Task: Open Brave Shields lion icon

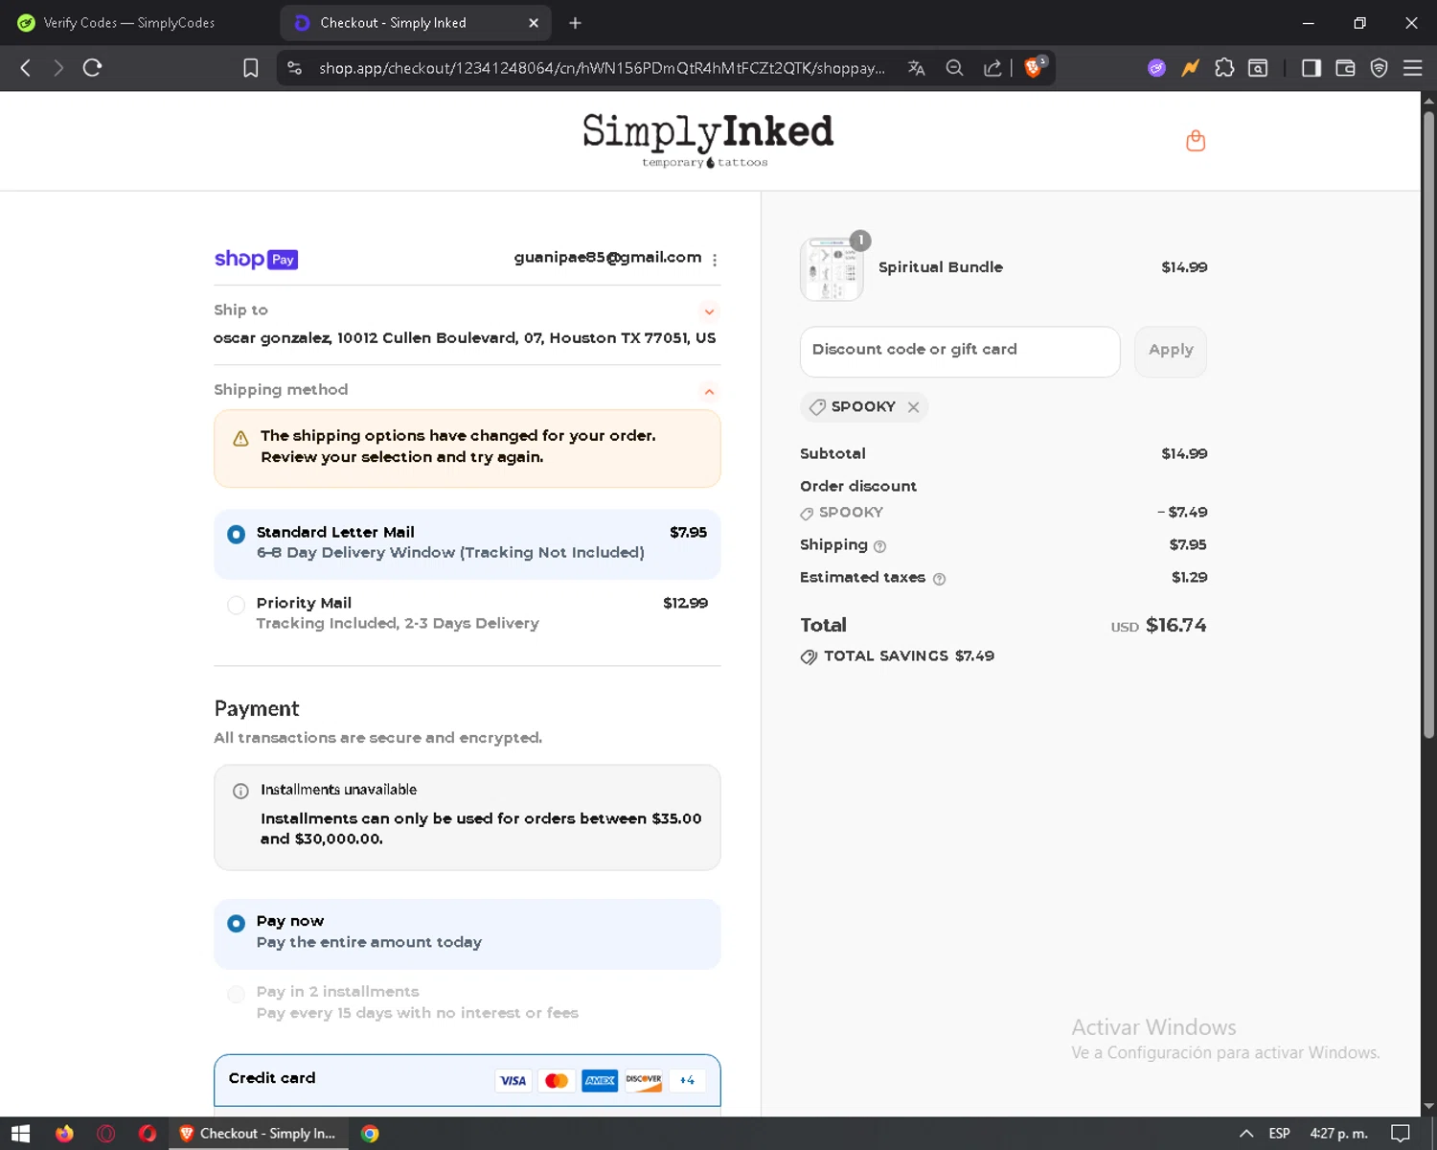Action: [1035, 67]
